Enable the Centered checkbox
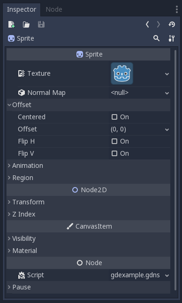The width and height of the screenshot is (182, 303). (114, 117)
